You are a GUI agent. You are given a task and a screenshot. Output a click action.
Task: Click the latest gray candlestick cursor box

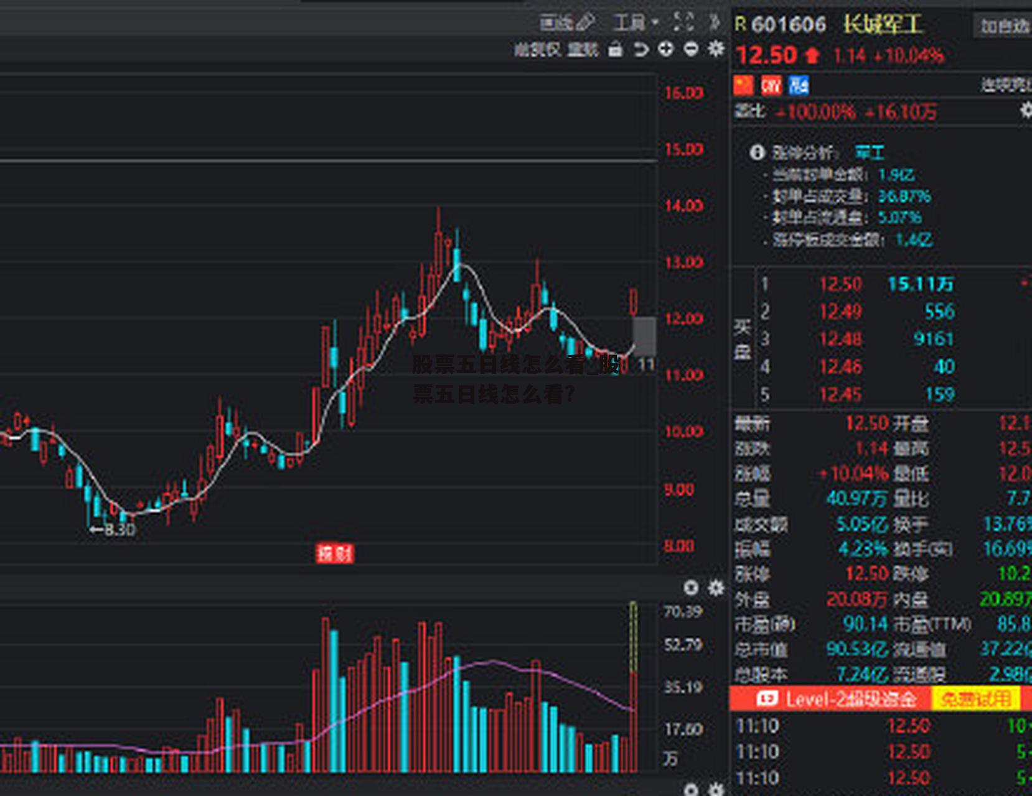pyautogui.click(x=644, y=336)
